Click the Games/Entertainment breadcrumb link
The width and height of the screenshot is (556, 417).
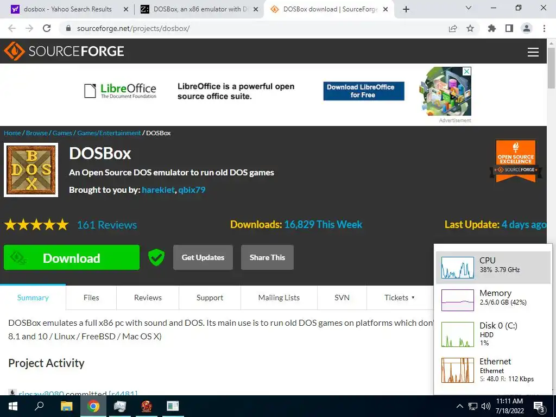[109, 133]
